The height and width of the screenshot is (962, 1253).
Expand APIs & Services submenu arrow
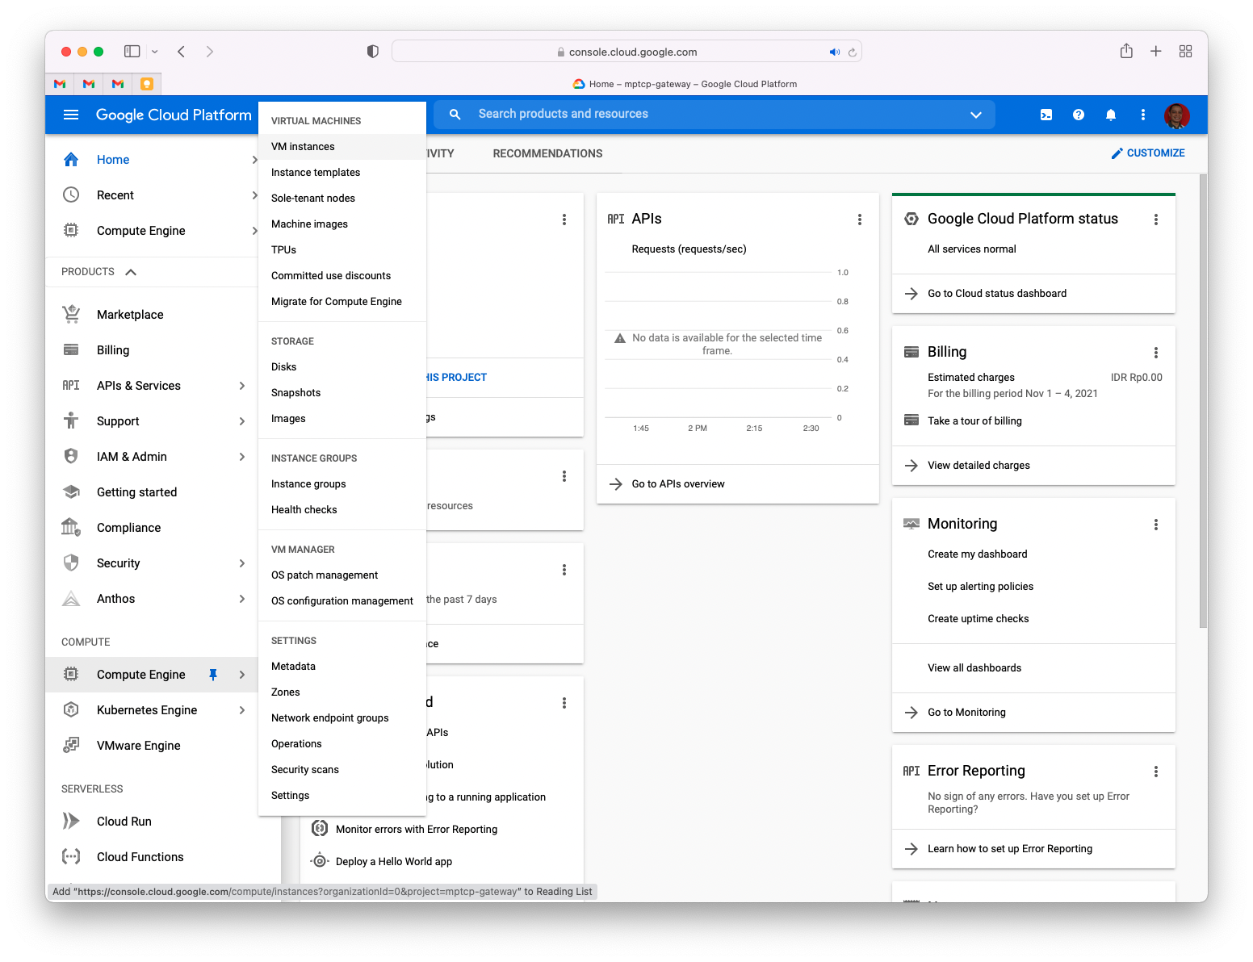(x=242, y=386)
